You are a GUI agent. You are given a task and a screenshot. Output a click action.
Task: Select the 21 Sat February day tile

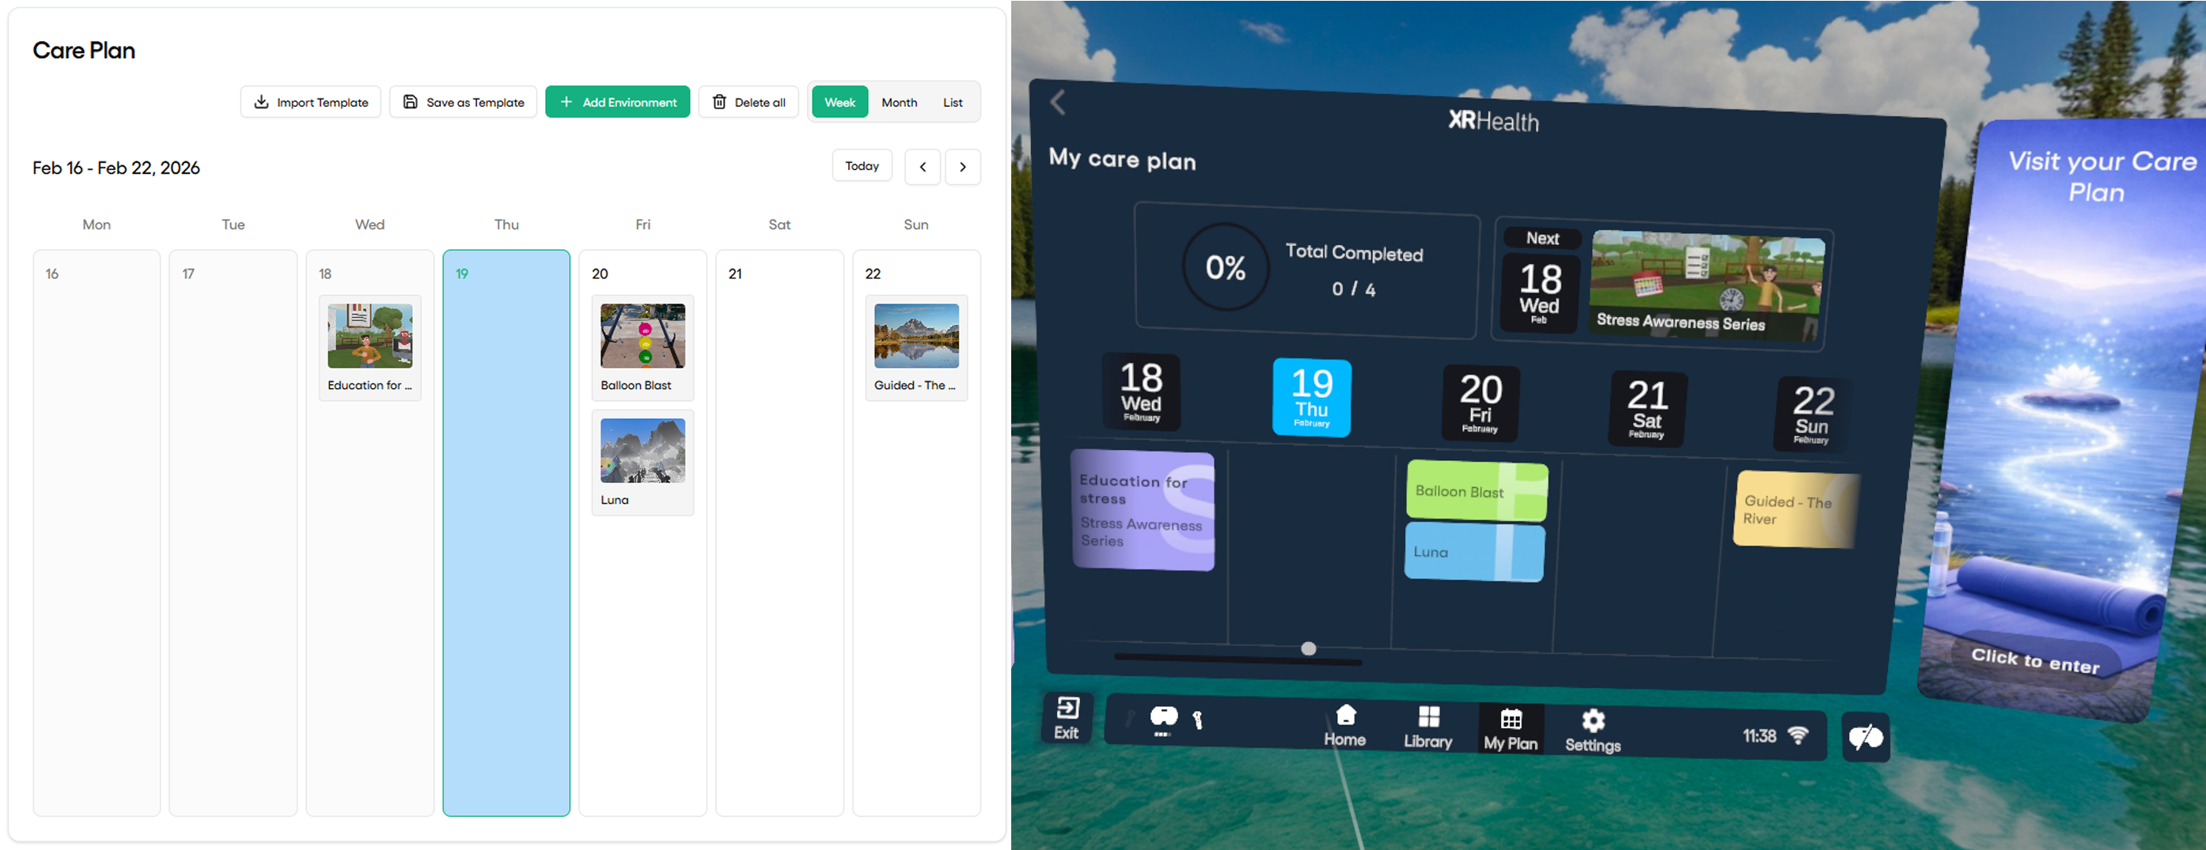pyautogui.click(x=1647, y=408)
